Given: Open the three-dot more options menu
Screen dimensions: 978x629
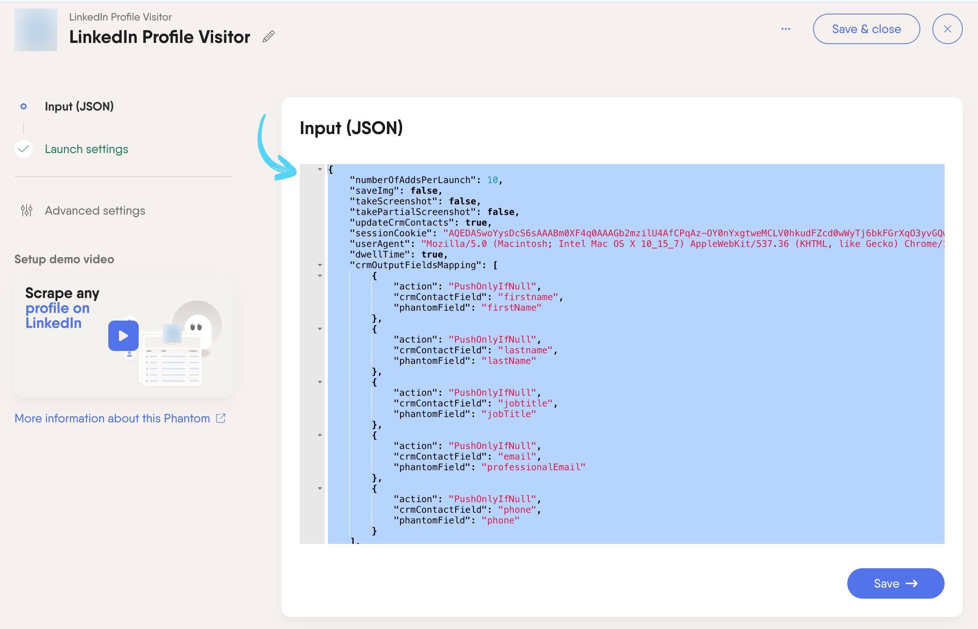Looking at the screenshot, I should (x=785, y=29).
